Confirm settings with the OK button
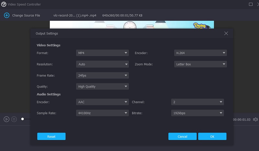This screenshot has width=259, height=151. (x=212, y=136)
